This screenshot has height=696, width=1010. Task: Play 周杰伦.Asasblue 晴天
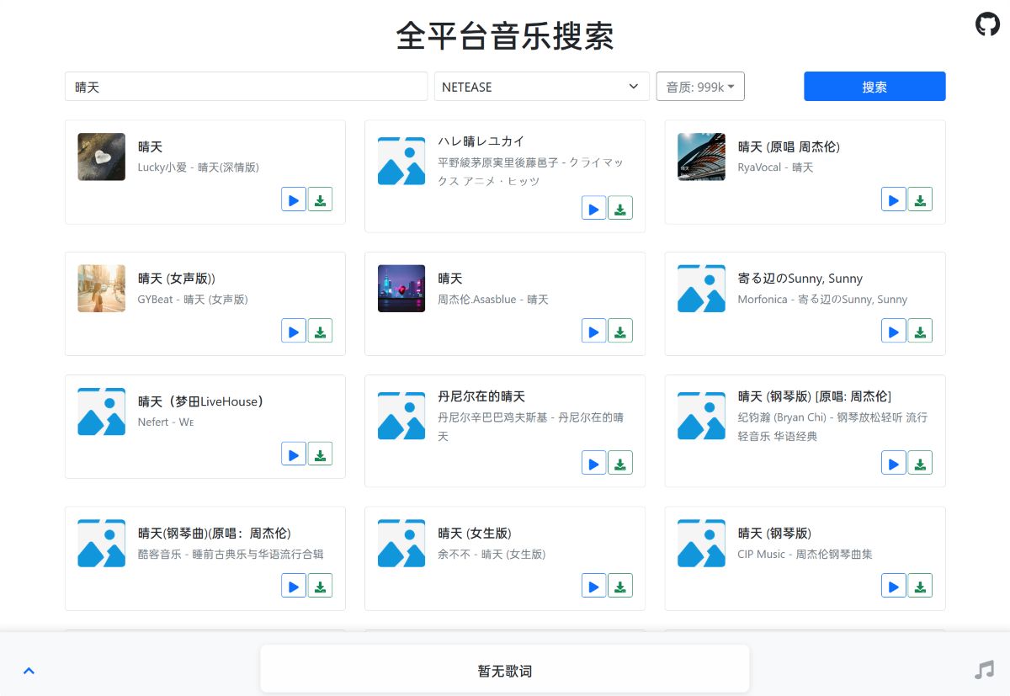click(594, 331)
